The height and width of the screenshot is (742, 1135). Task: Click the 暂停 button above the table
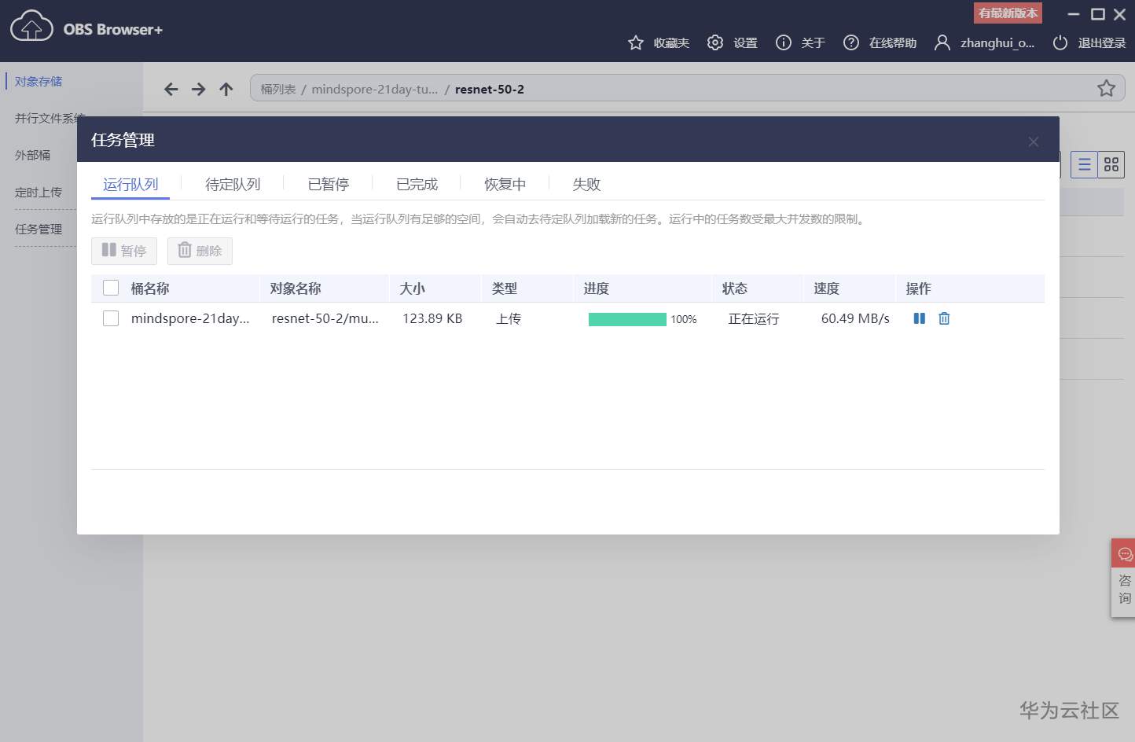click(x=124, y=251)
